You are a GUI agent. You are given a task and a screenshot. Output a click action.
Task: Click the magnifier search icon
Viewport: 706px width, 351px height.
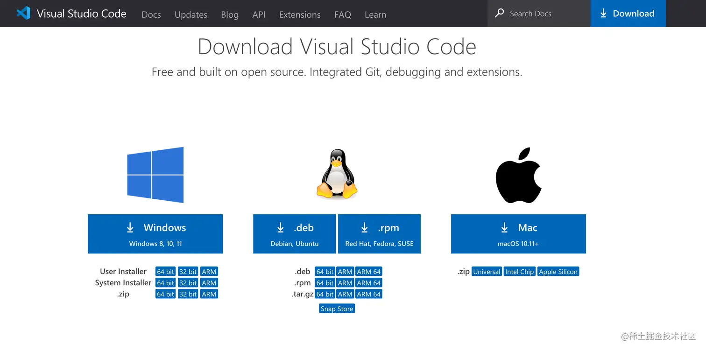pos(499,13)
